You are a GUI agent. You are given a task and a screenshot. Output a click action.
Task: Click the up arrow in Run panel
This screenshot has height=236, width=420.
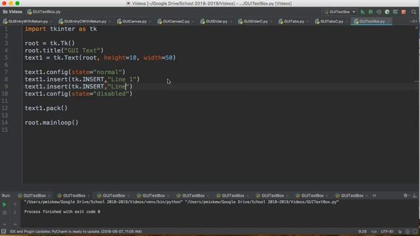[15, 205]
